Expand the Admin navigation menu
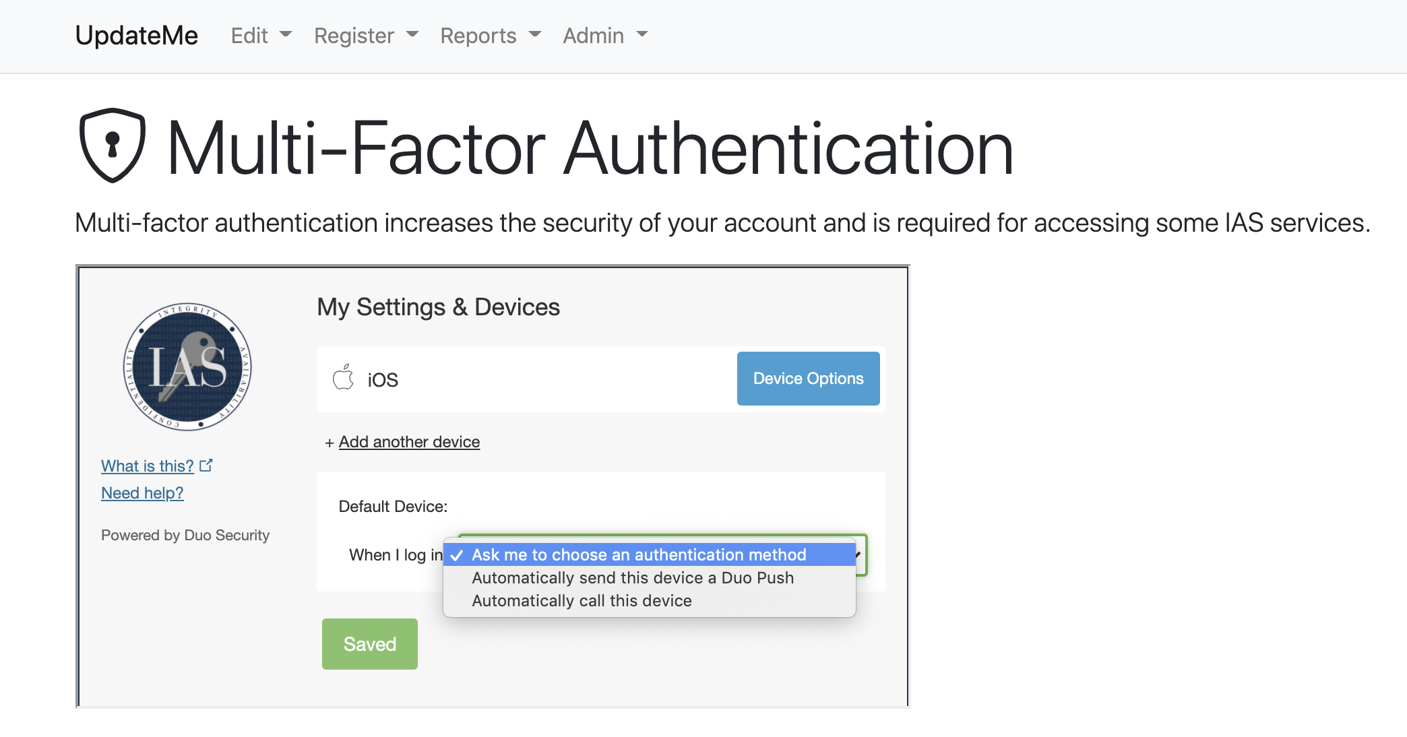 [604, 35]
